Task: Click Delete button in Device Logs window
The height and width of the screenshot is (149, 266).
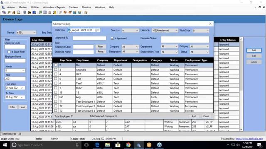Action: [x=254, y=62]
